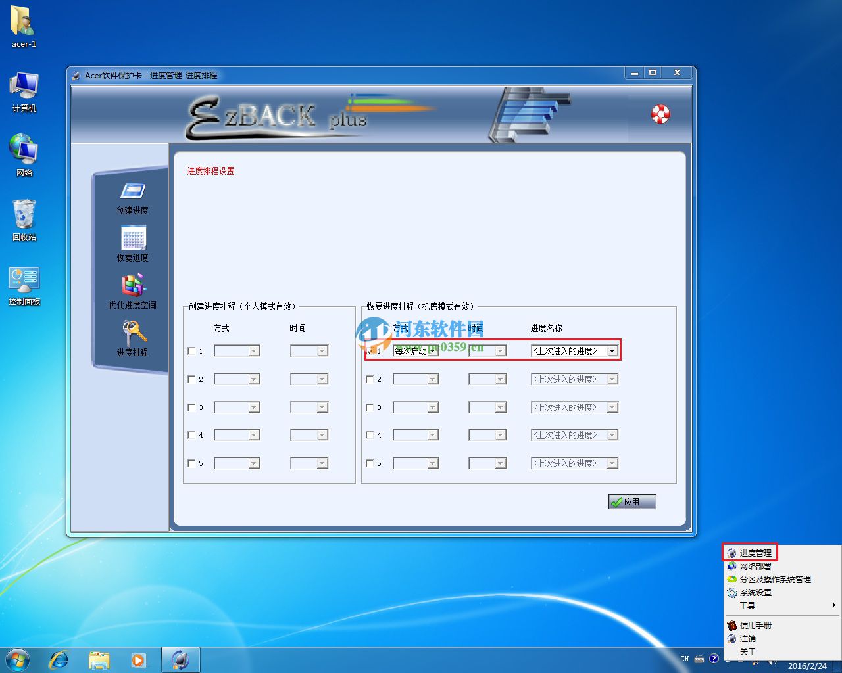Screen dimensions: 842x673
Task: Check row 5 box in 创建进度排程
Action: click(x=191, y=463)
